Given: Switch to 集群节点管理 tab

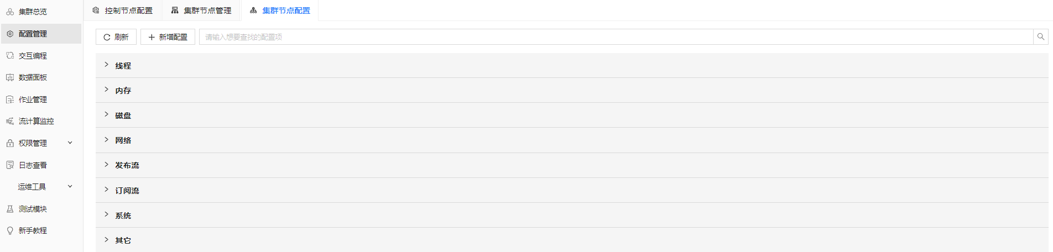Looking at the screenshot, I should (x=201, y=11).
